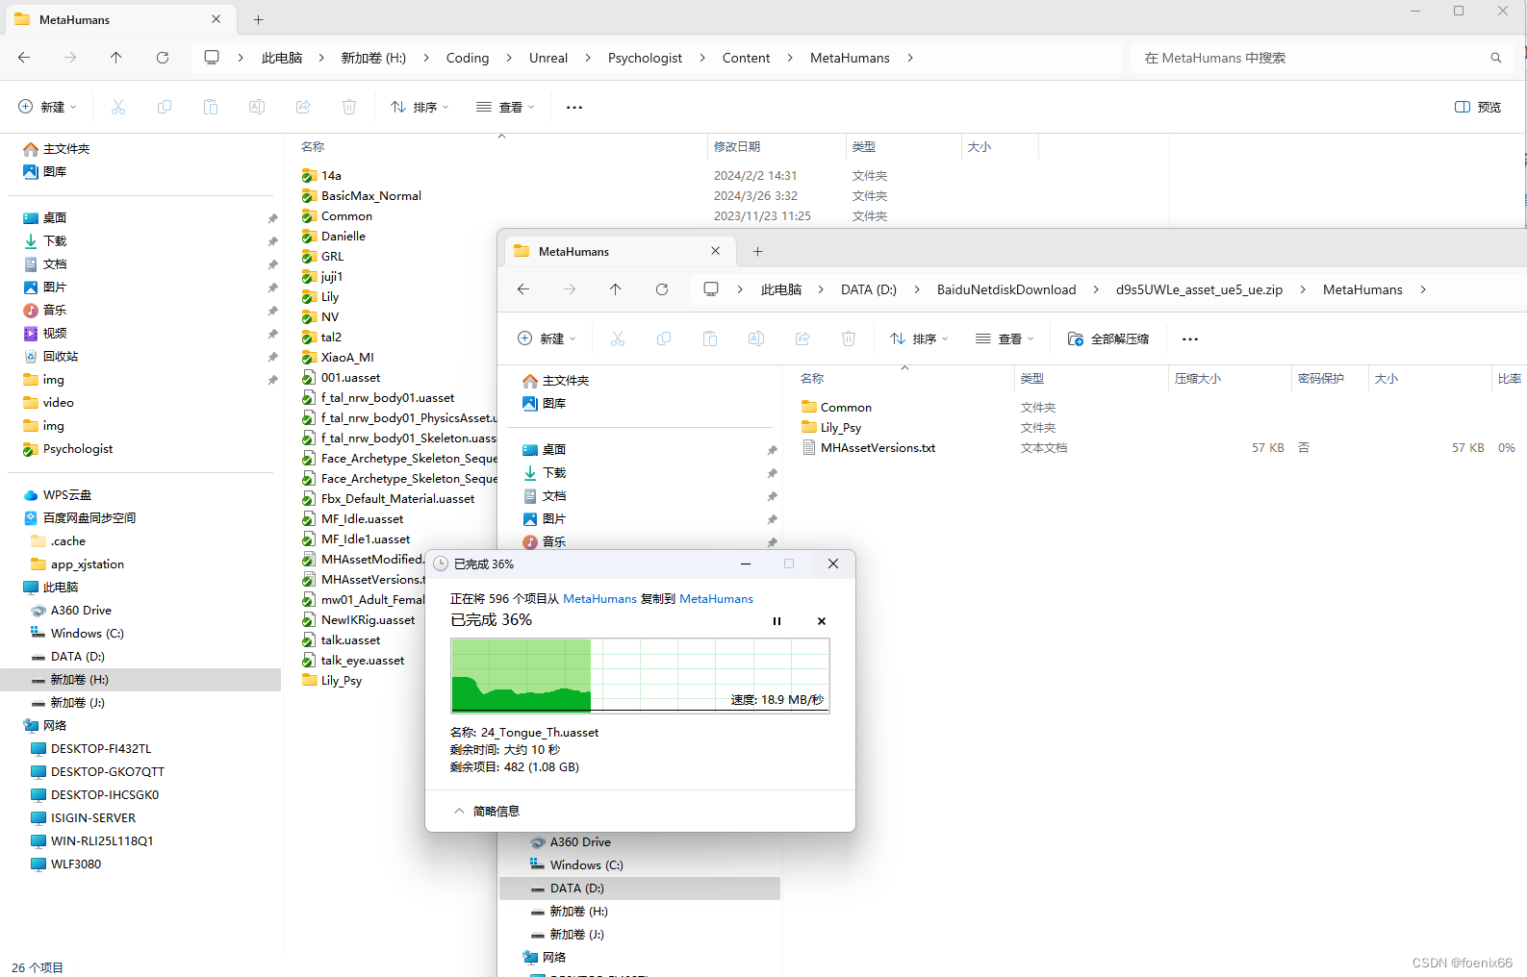The image size is (1527, 977).
Task: Select BasicMax_Normal folder in back window
Action: (x=371, y=196)
